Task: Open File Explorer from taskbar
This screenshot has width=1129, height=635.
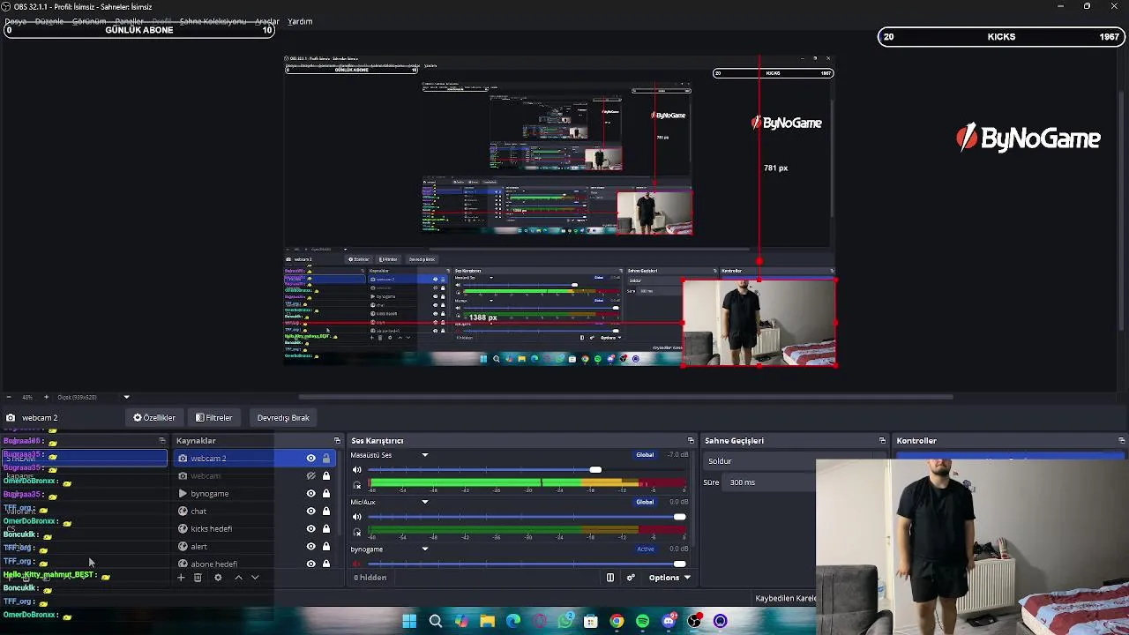Action: click(487, 621)
